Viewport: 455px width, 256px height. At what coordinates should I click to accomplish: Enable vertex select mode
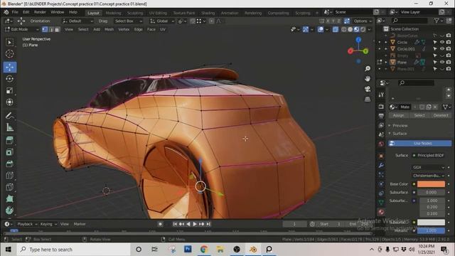click(45, 29)
